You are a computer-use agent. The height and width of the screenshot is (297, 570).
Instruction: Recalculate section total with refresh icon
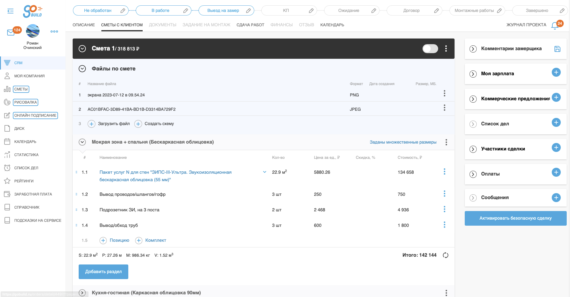446,255
